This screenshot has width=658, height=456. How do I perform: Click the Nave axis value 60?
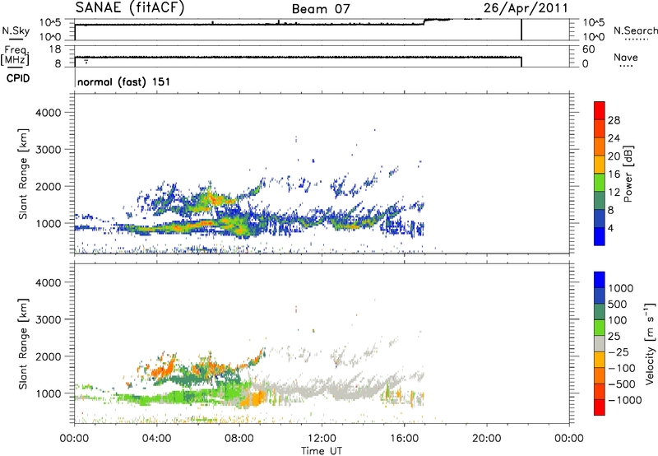[x=588, y=49]
